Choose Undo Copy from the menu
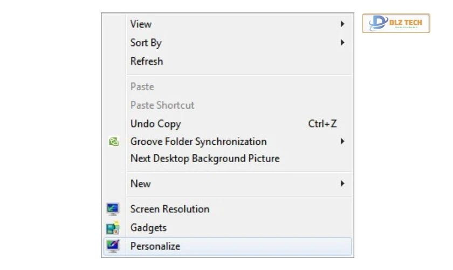The width and height of the screenshot is (453, 270). tap(155, 124)
